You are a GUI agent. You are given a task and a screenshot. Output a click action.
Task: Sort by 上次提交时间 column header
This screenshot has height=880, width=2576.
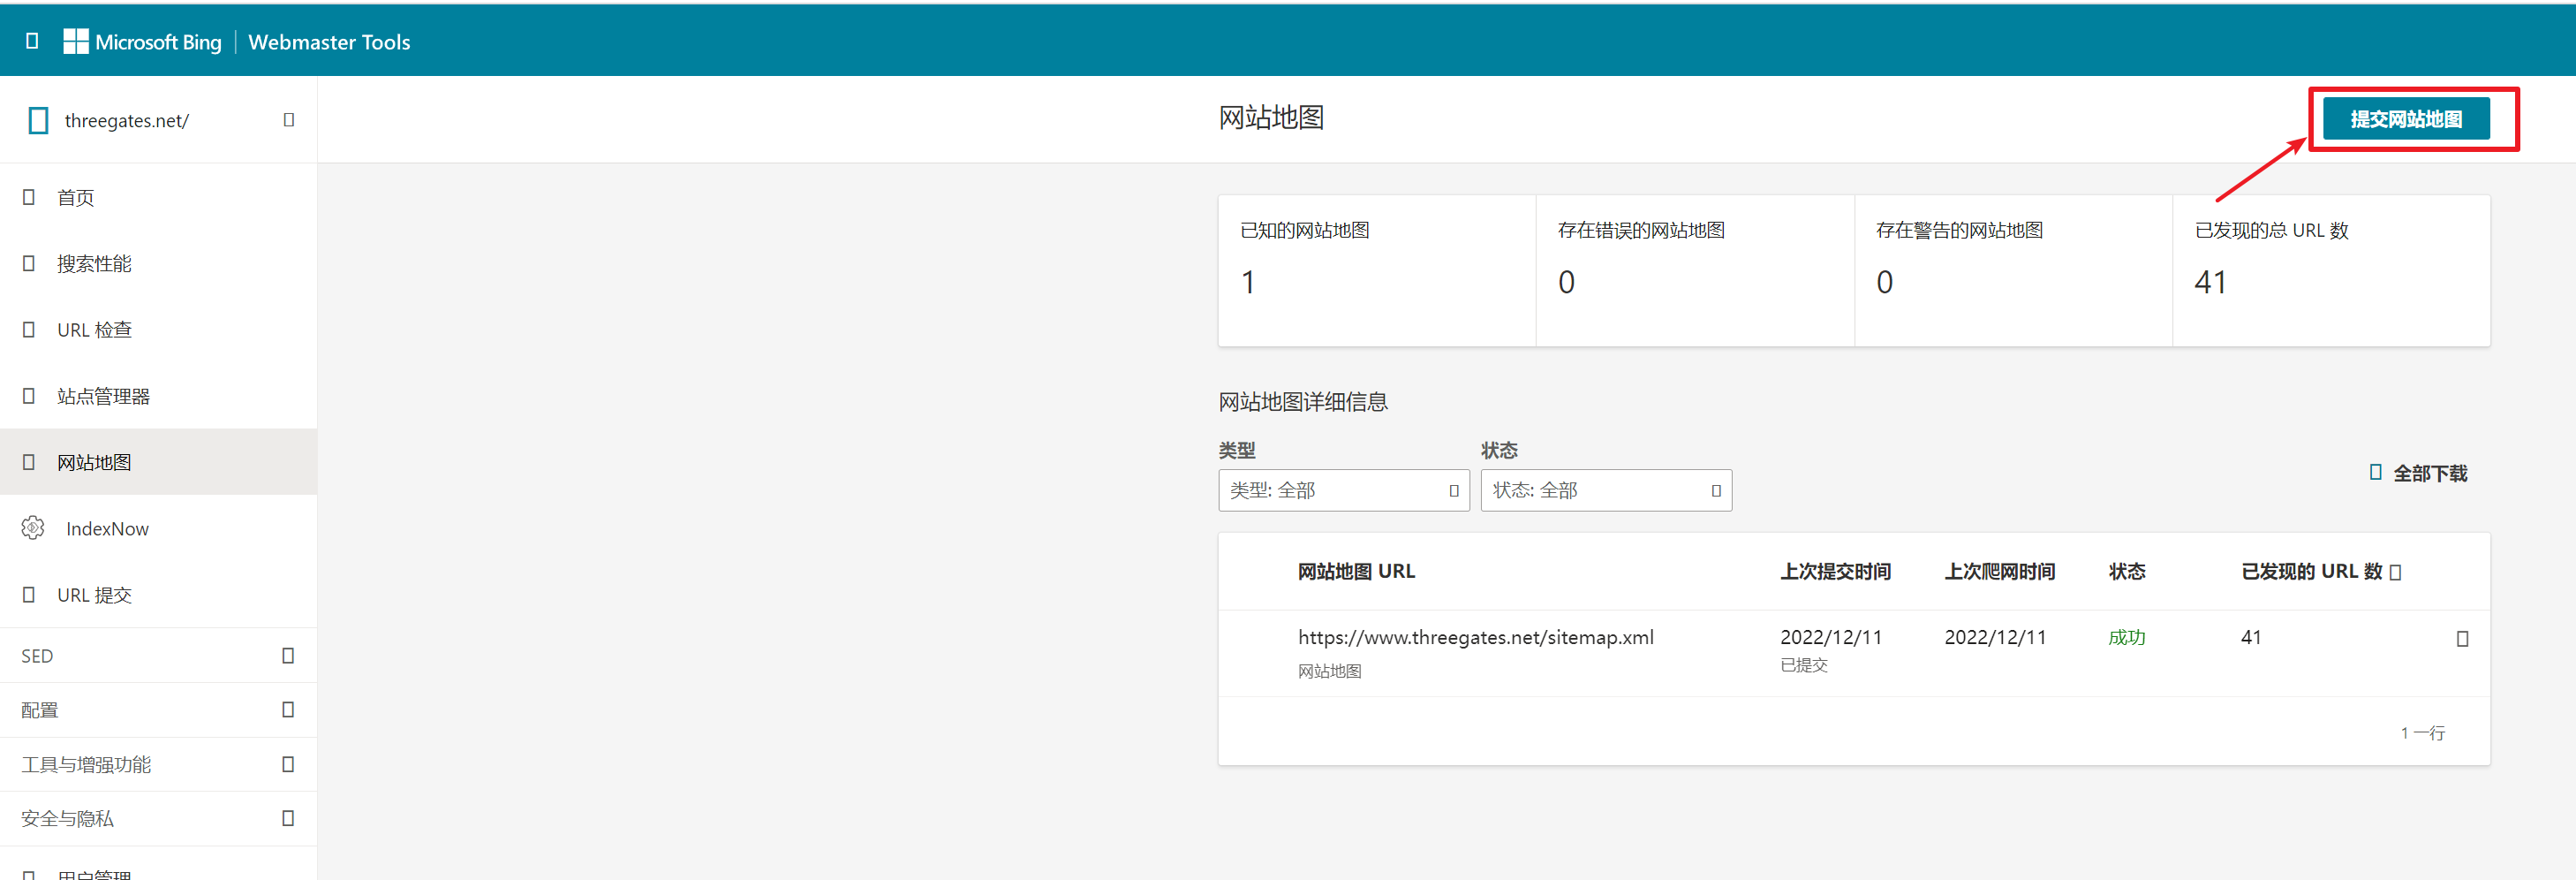click(x=1835, y=571)
